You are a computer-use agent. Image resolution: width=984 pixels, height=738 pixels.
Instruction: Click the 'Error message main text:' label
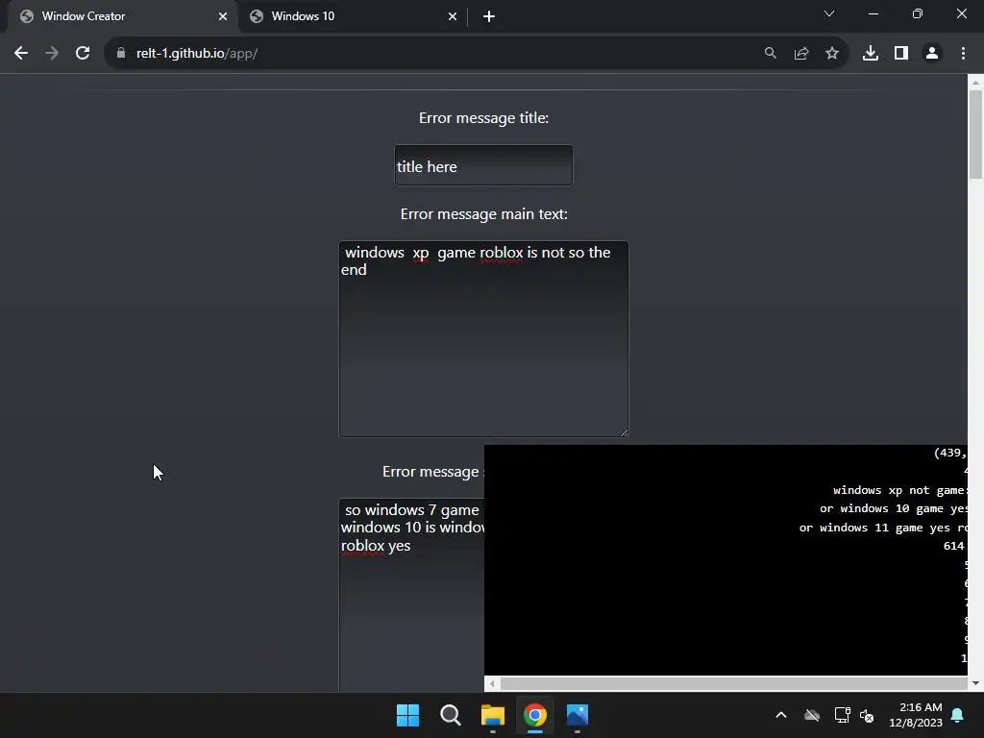click(x=484, y=214)
